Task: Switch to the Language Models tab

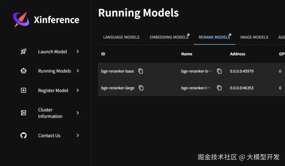Action: pyautogui.click(x=121, y=37)
